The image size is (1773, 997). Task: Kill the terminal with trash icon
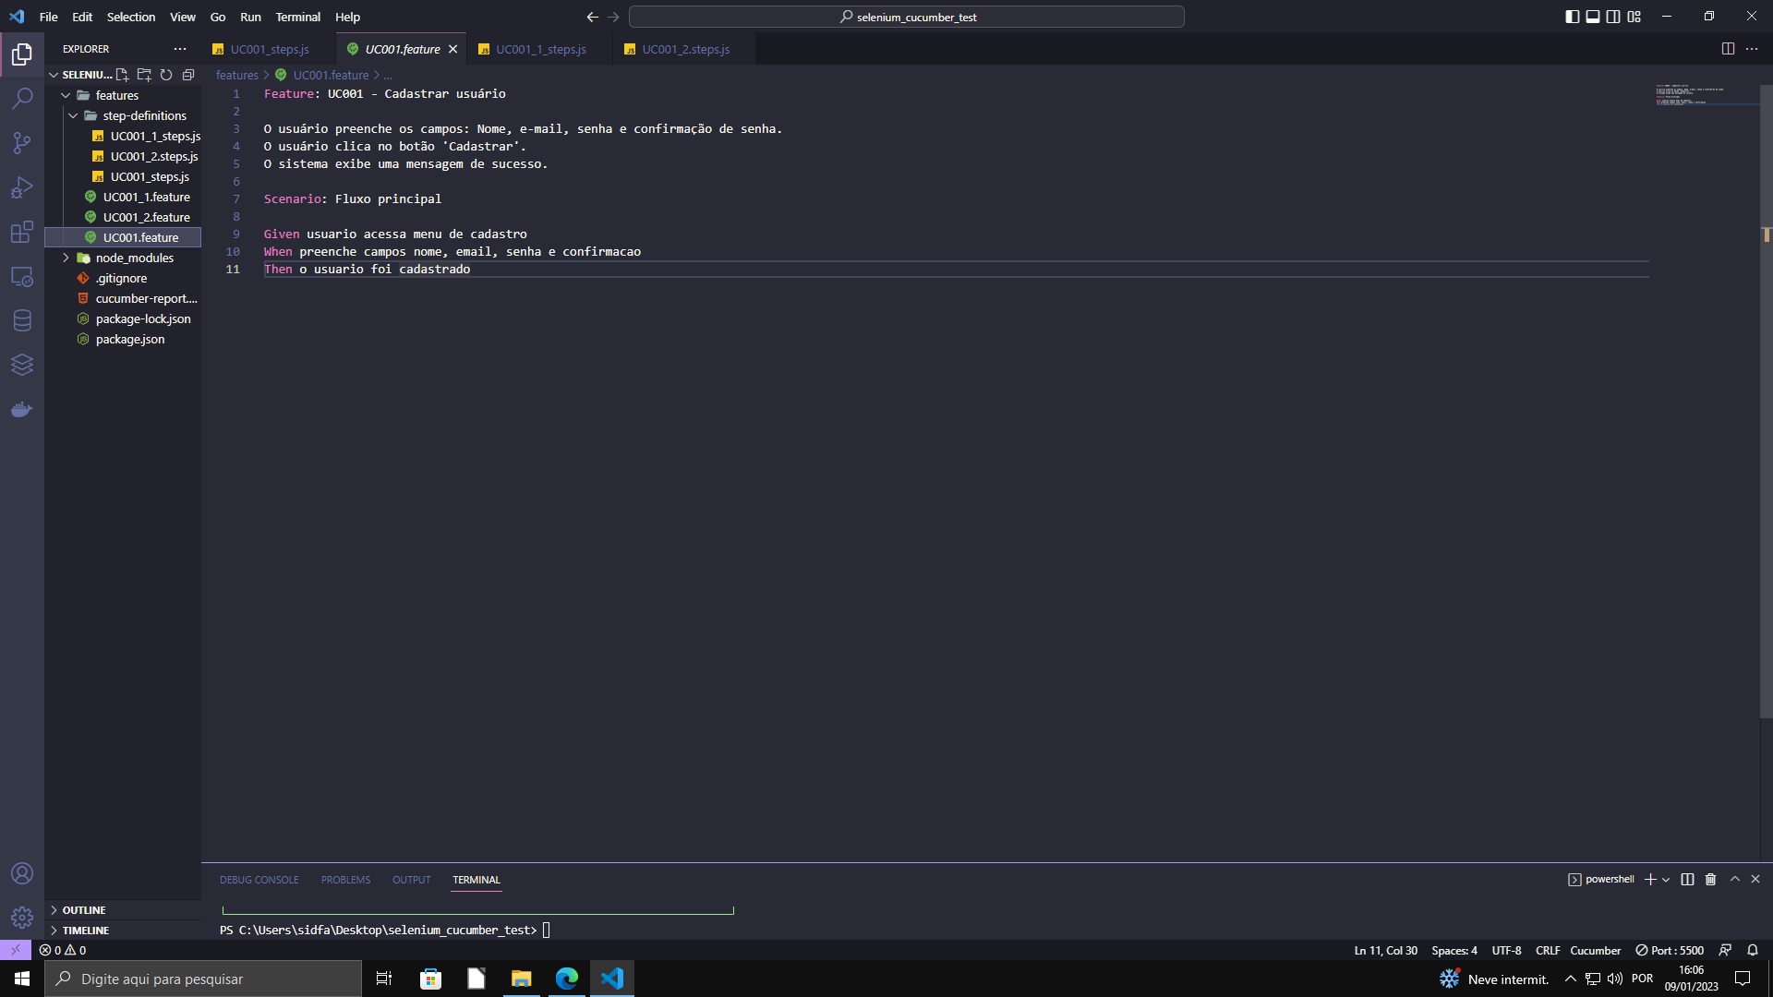point(1710,880)
